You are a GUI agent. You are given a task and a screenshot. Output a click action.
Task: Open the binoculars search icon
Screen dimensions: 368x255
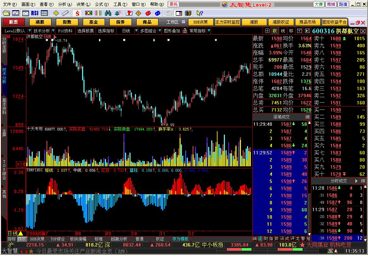click(108, 13)
